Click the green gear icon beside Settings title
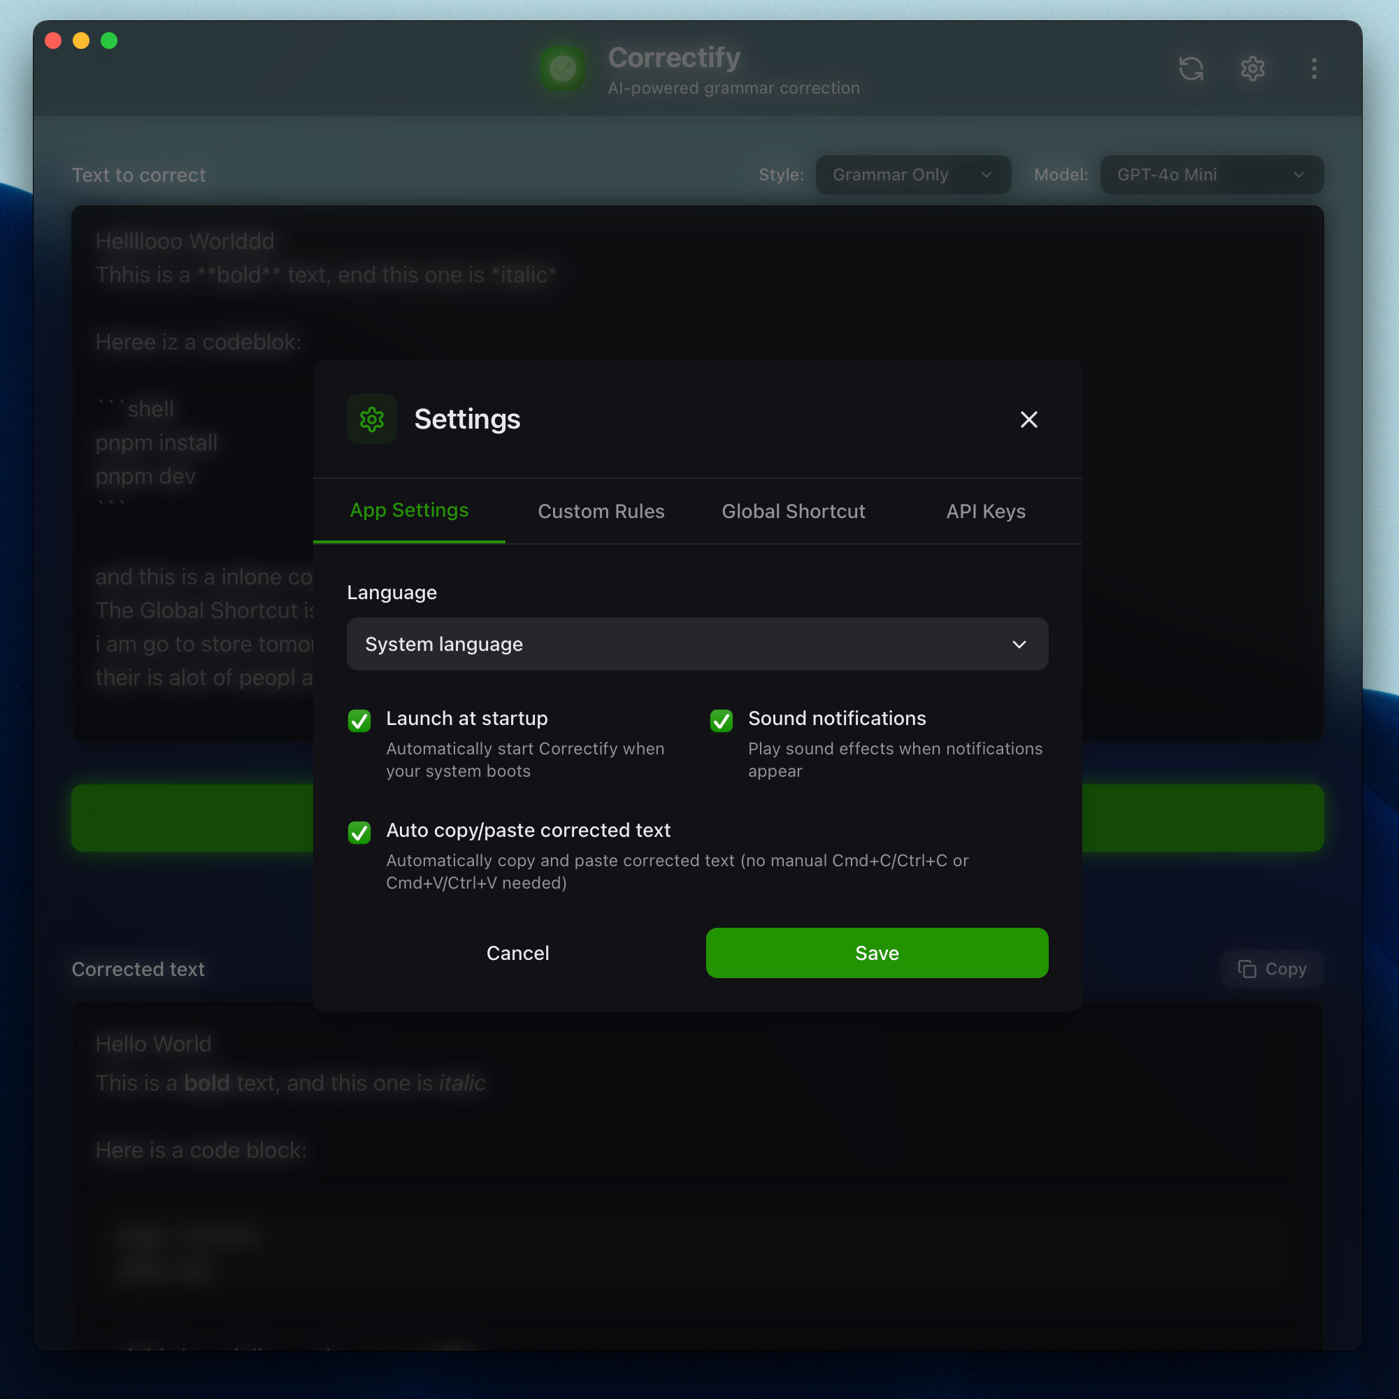Image resolution: width=1399 pixels, height=1399 pixels. click(371, 419)
